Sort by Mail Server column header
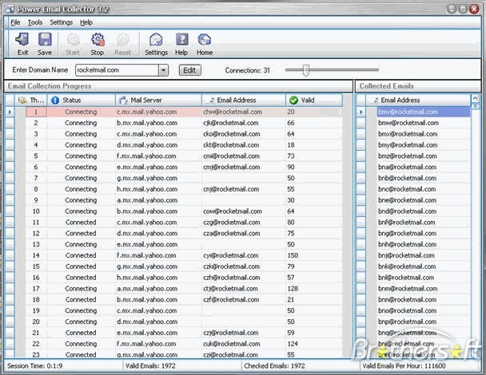486x375 pixels. pos(159,101)
